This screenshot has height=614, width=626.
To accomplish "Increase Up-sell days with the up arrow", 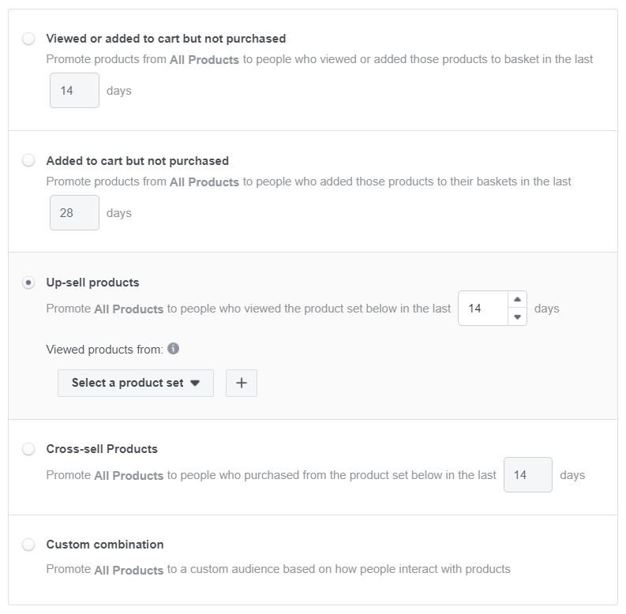I will click(517, 299).
